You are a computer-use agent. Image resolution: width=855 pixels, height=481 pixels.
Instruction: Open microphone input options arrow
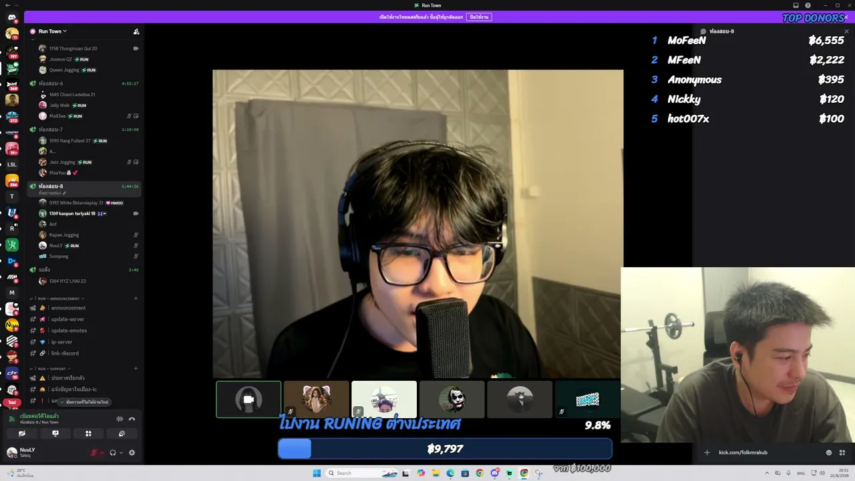point(102,452)
